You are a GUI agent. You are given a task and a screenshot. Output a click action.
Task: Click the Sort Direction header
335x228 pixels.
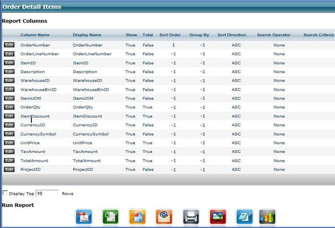(232, 35)
